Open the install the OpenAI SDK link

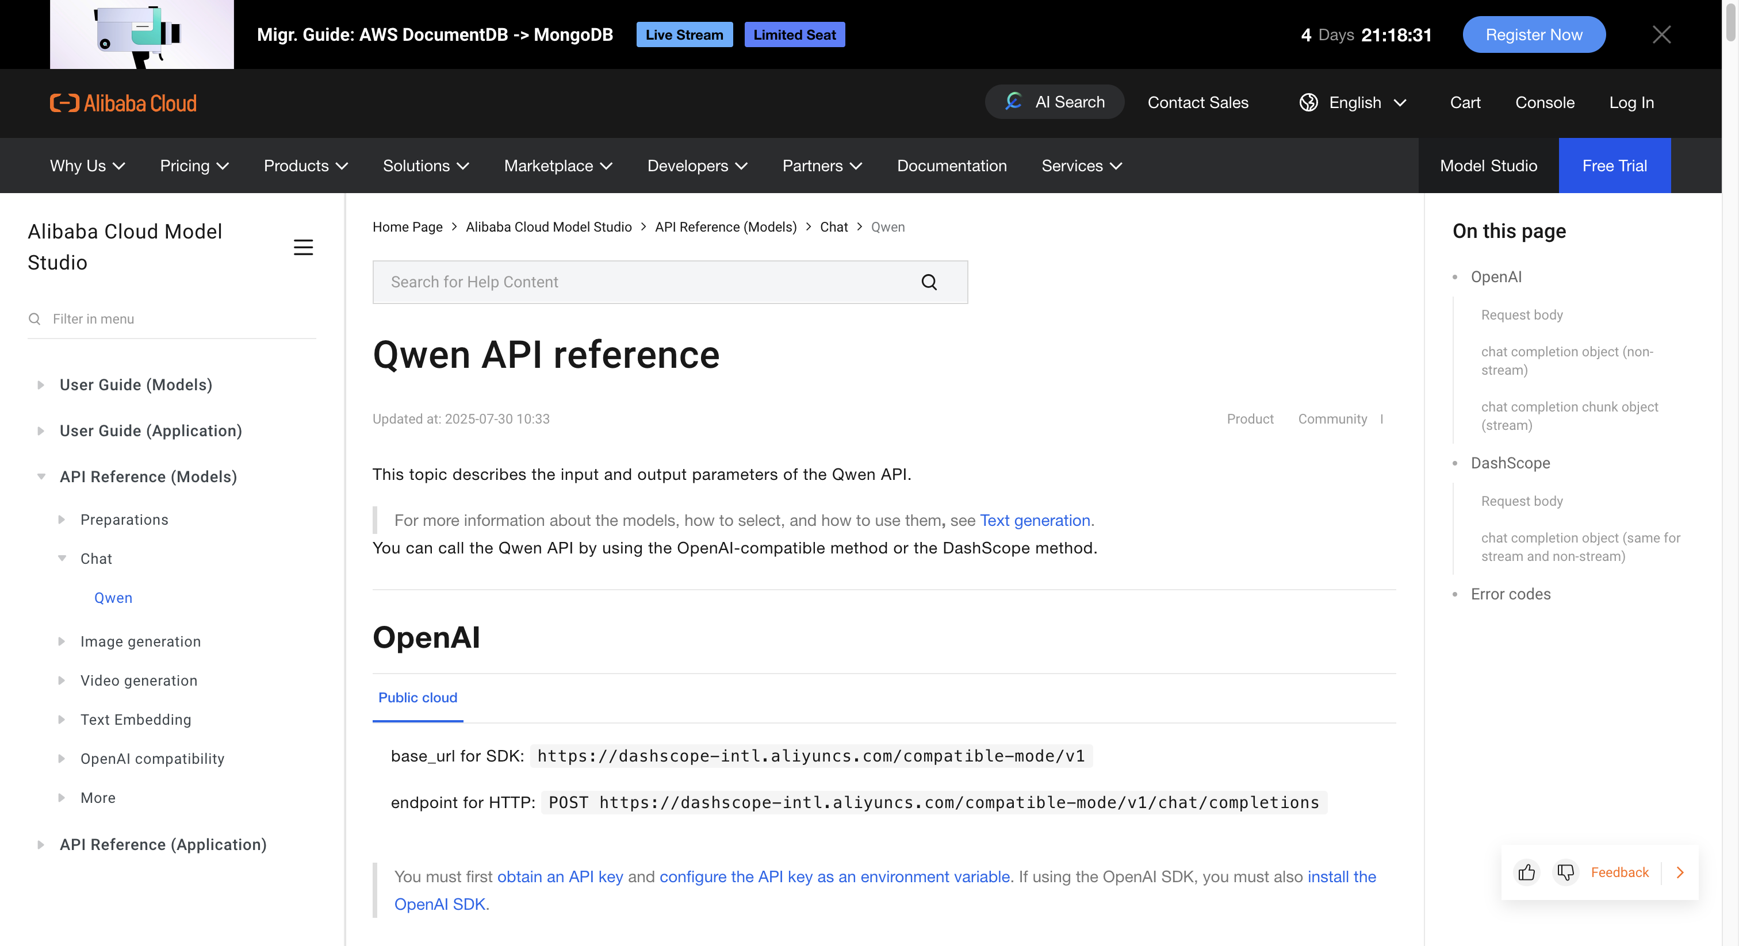1342,876
